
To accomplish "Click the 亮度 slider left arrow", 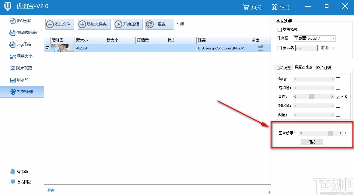I will 295,97.
